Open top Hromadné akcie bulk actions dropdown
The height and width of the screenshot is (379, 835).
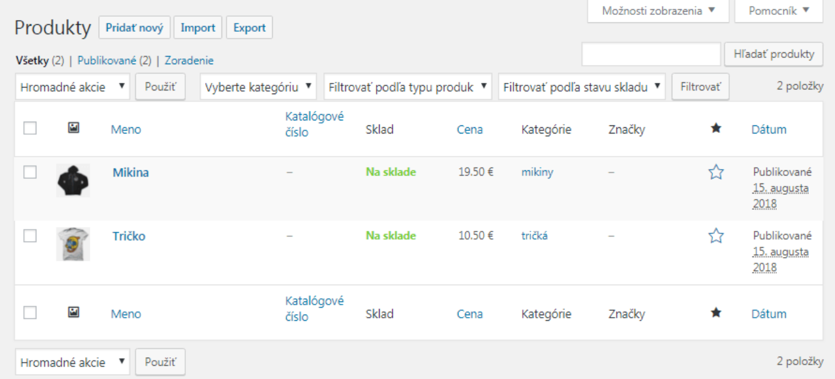73,87
